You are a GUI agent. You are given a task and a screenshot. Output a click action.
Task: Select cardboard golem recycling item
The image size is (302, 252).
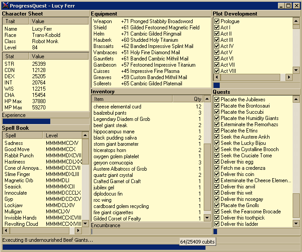[148, 206]
